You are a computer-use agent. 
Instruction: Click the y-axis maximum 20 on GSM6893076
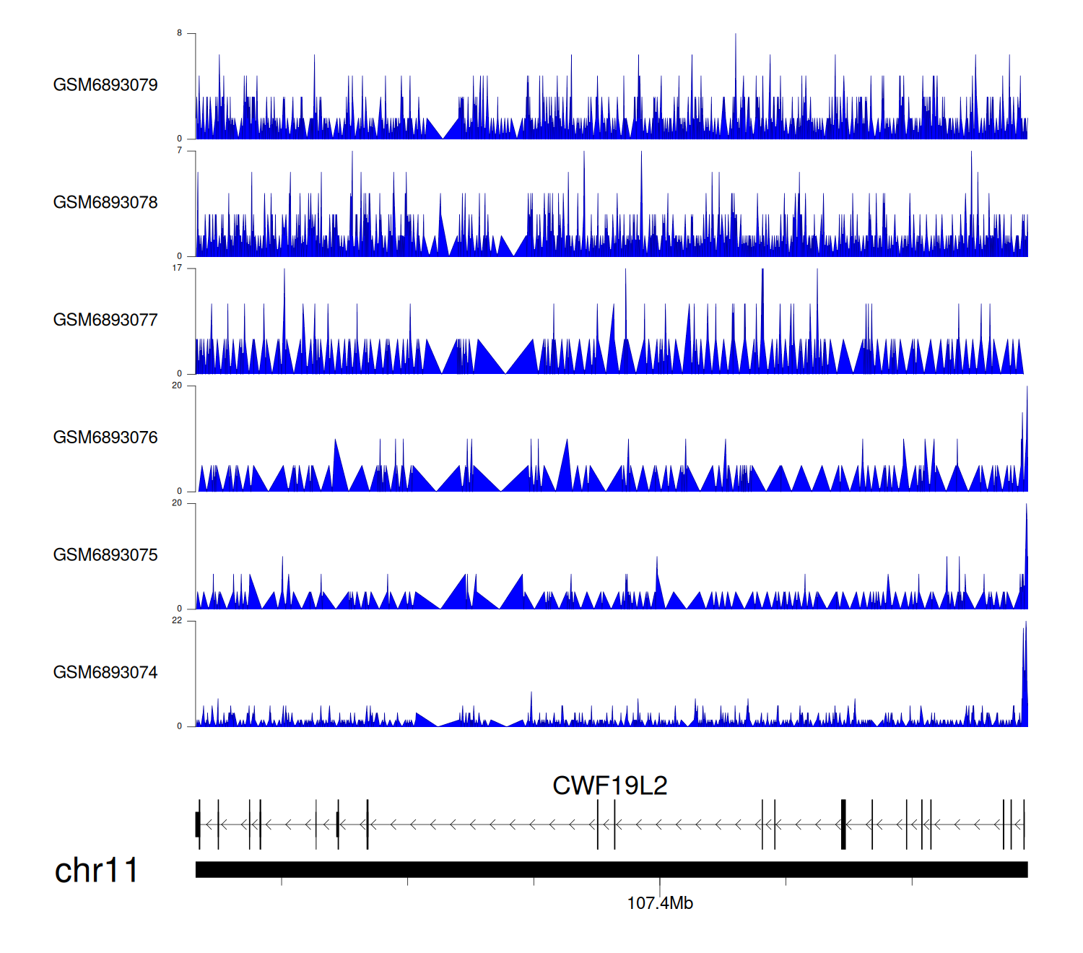click(x=178, y=386)
